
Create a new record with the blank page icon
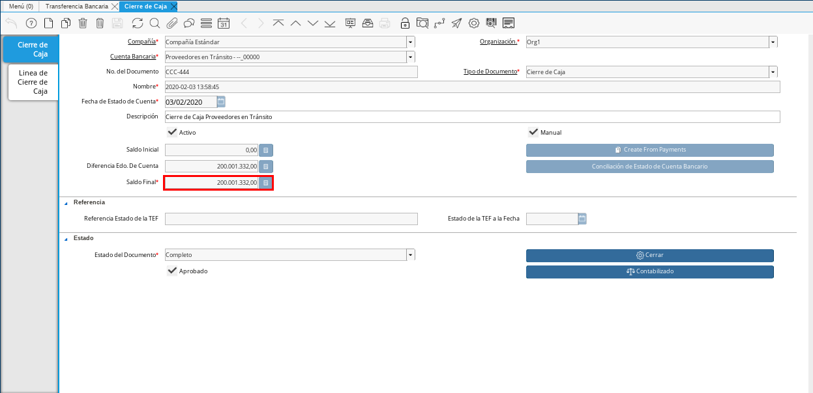pyautogui.click(x=48, y=23)
